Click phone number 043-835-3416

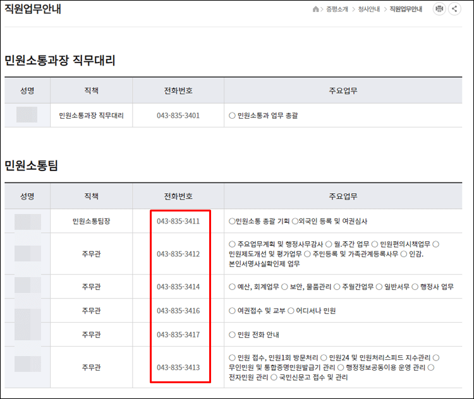click(x=178, y=311)
